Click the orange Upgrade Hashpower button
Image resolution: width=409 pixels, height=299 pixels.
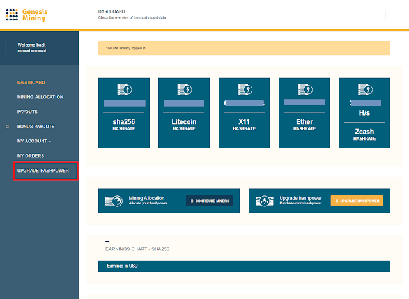point(357,201)
